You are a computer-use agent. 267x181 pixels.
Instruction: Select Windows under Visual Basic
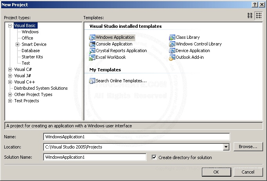tap(30, 32)
